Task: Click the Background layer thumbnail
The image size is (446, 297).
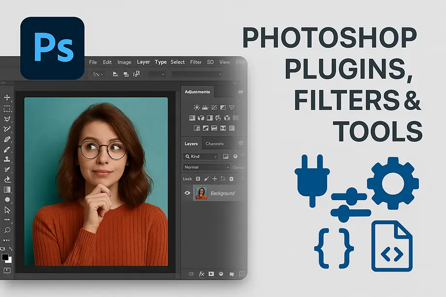Action: pyautogui.click(x=201, y=193)
